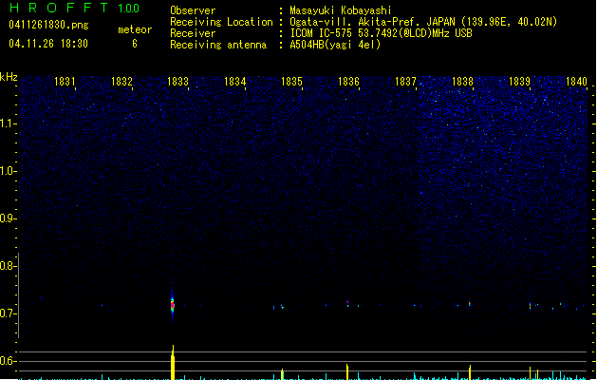Image resolution: width=597 pixels, height=380 pixels.
Task: Click the 1.0 kHz axis label
Action: pos(8,171)
